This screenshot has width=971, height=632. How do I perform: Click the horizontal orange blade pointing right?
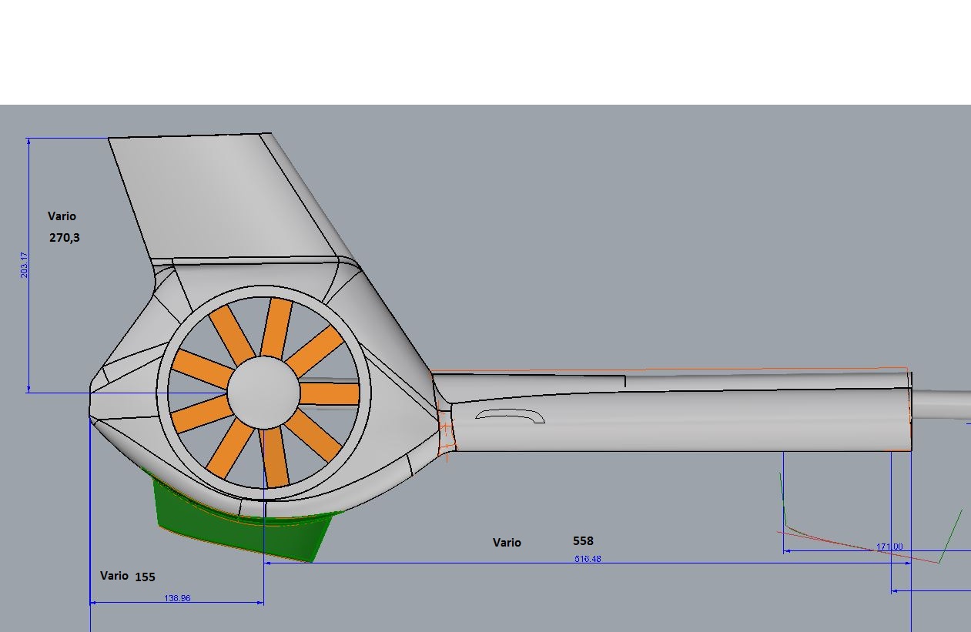point(329,393)
